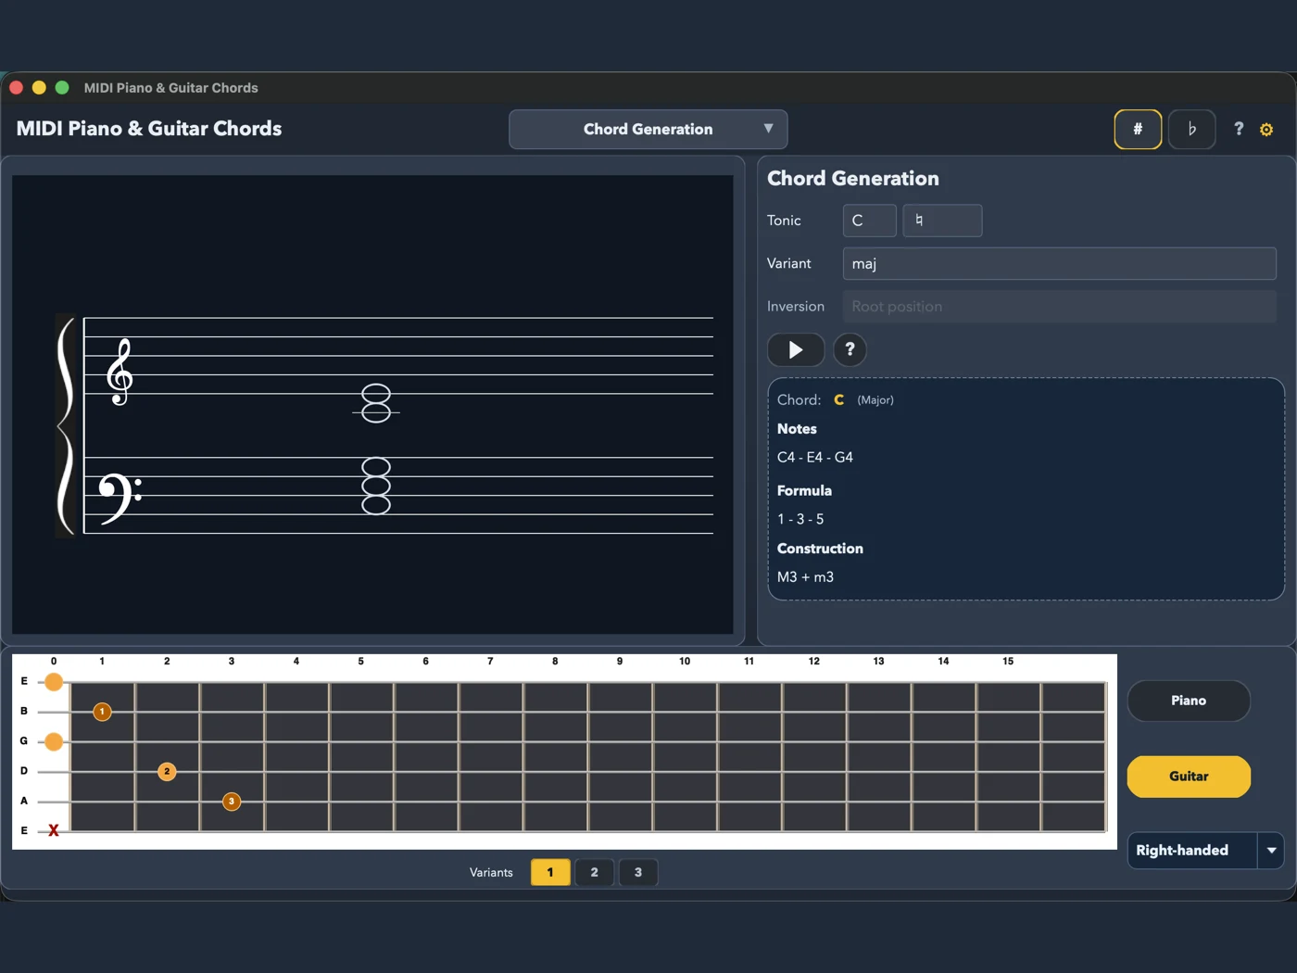Screen dimensions: 1297x973
Task: Click formula text 1 - 3 - 5
Action: pos(800,519)
